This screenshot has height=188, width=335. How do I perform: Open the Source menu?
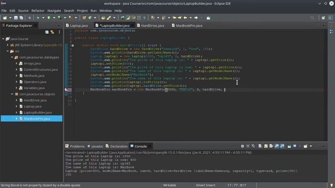pyautogui.click(x=23, y=10)
